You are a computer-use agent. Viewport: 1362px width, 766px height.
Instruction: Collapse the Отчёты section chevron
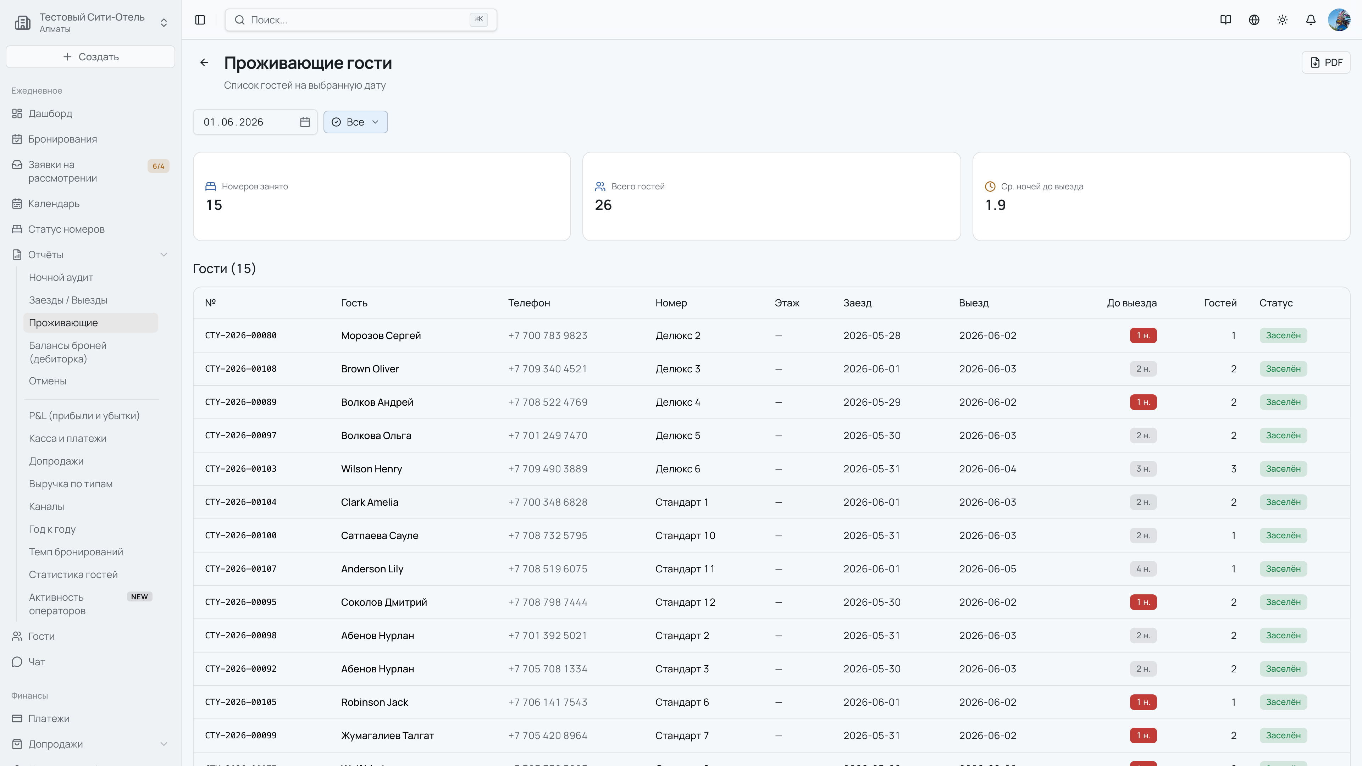[x=164, y=255]
